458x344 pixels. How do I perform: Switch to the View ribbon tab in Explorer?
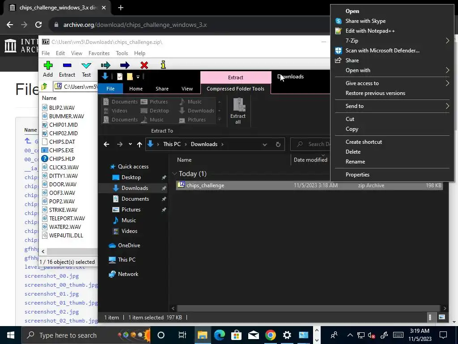pyautogui.click(x=187, y=89)
